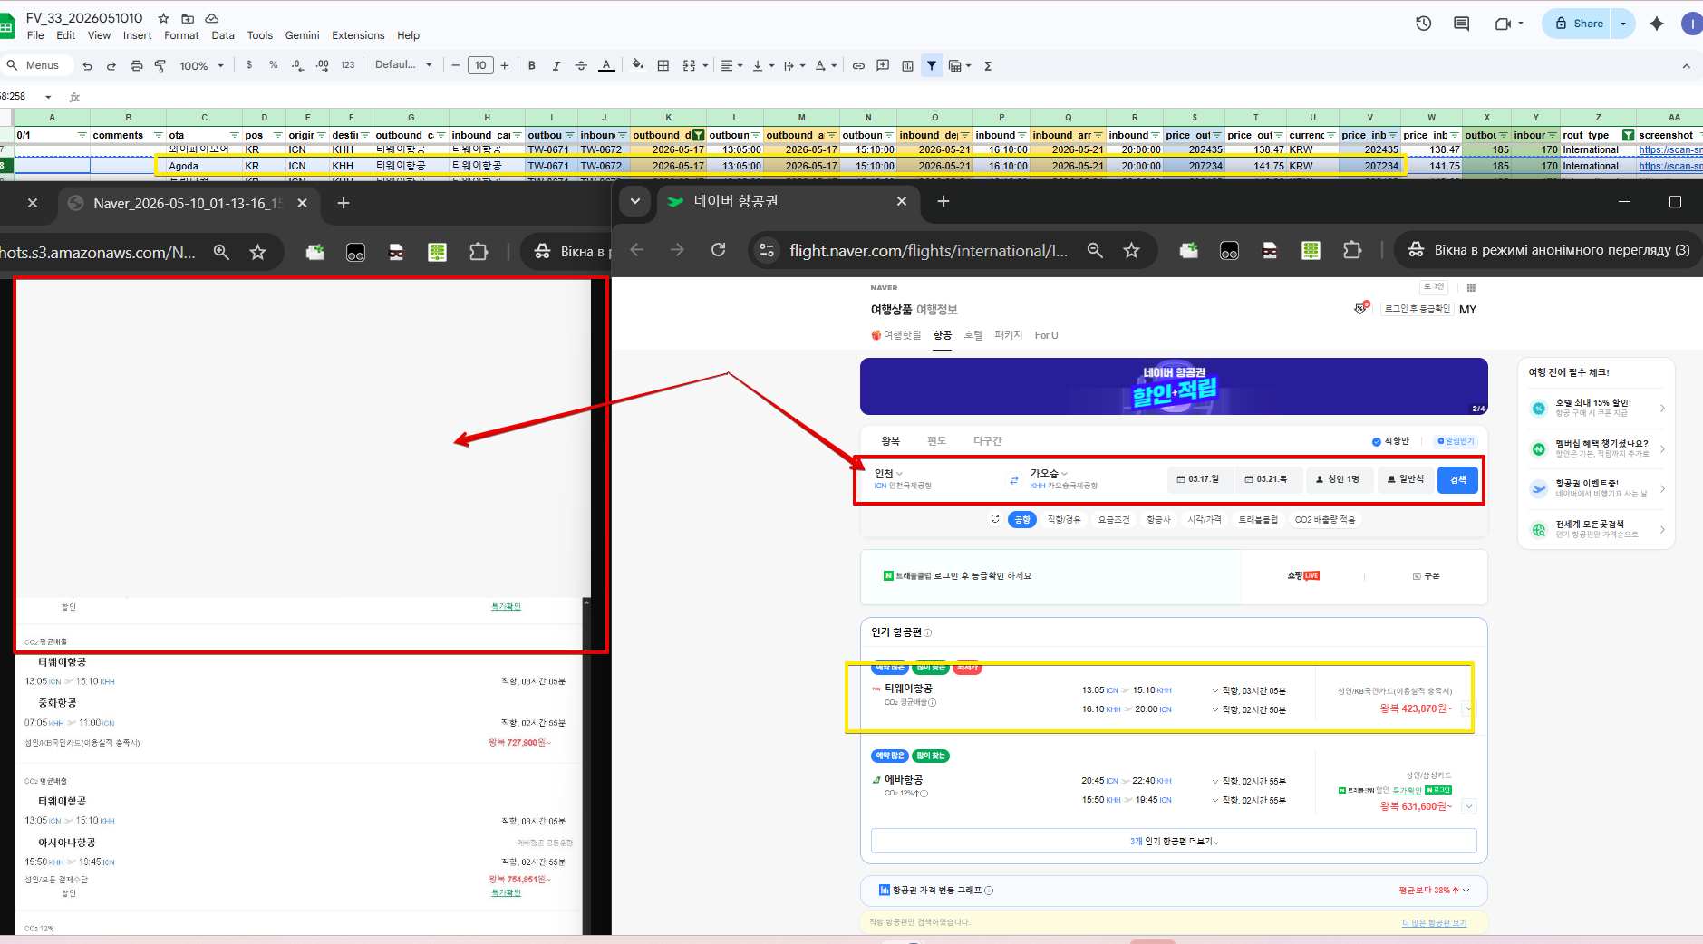This screenshot has height=944, width=1703.
Task: Increase the font size with plus button
Action: pyautogui.click(x=504, y=65)
